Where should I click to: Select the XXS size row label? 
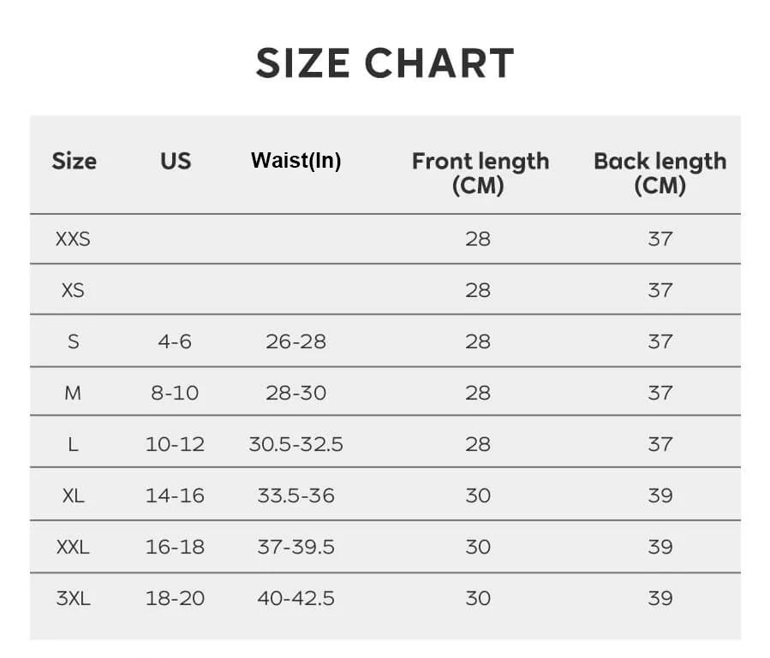[73, 239]
